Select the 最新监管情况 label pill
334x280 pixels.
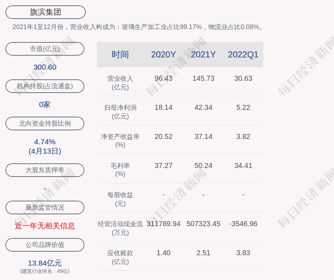(x=45, y=207)
